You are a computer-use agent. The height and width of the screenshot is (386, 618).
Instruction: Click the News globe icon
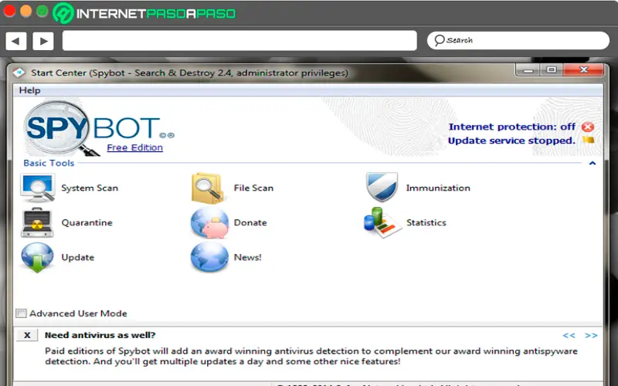[209, 257]
